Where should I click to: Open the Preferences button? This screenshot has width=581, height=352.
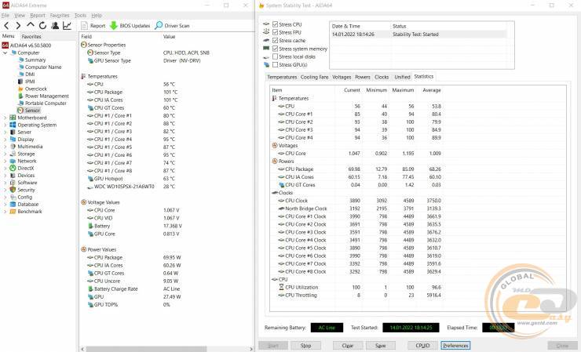click(455, 346)
